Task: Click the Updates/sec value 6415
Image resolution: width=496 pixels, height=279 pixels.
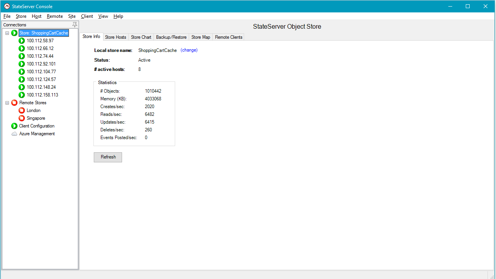Action: coord(150,122)
